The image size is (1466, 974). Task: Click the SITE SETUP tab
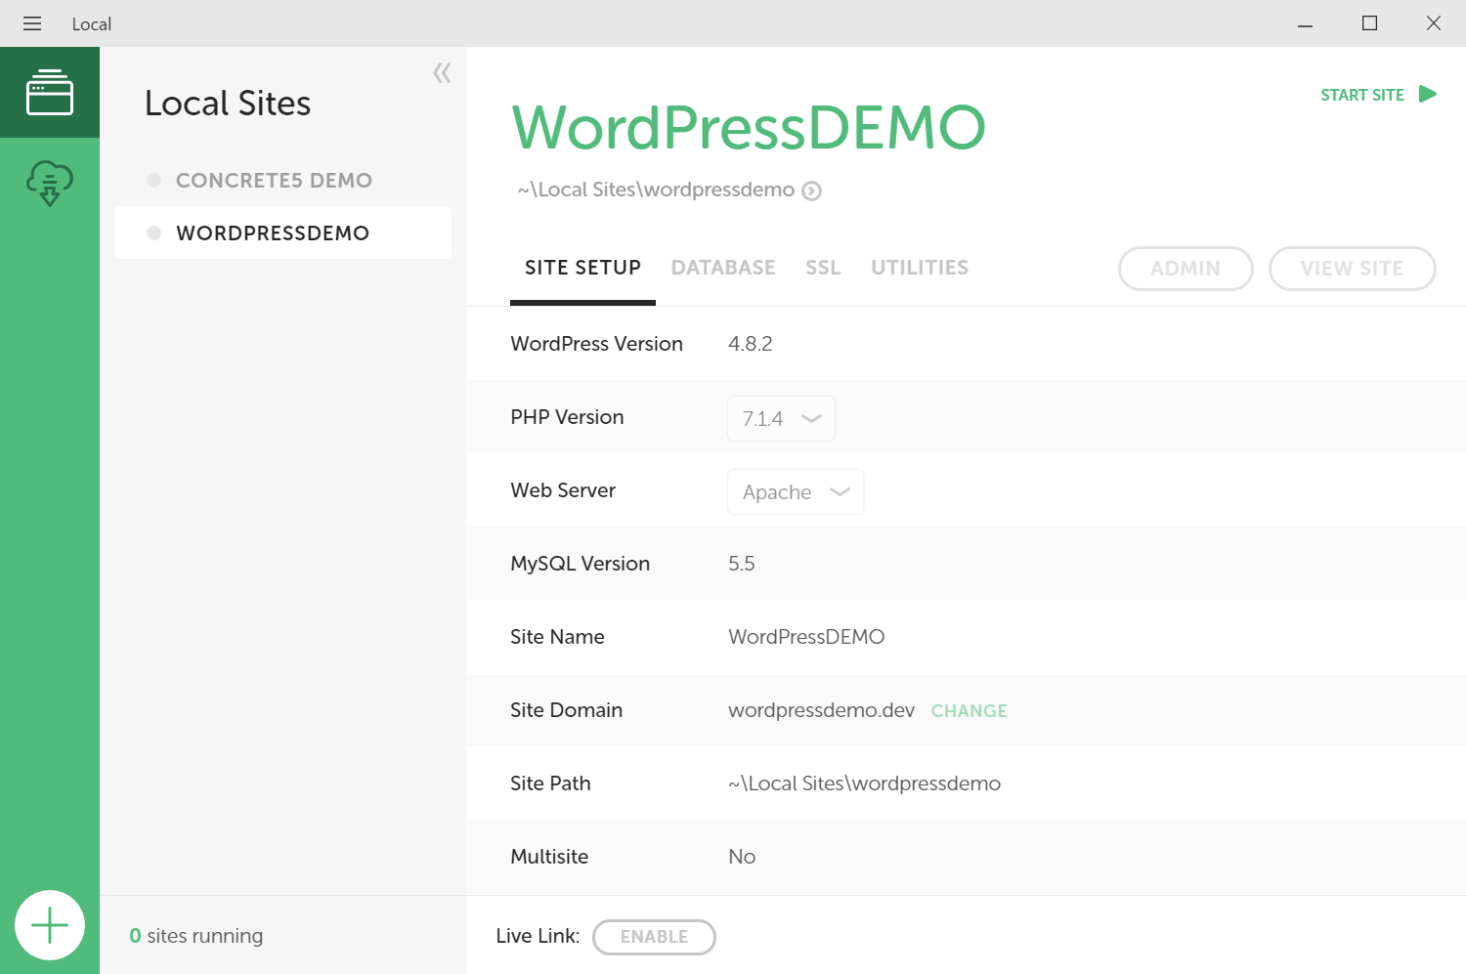pos(582,267)
